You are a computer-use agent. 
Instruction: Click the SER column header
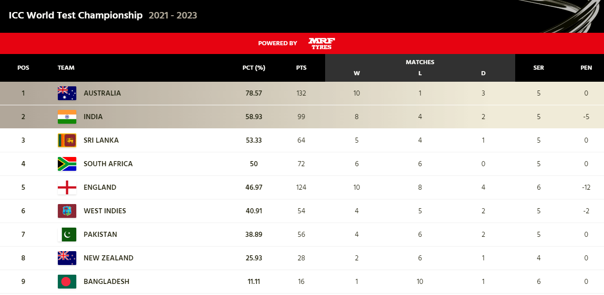click(x=538, y=68)
